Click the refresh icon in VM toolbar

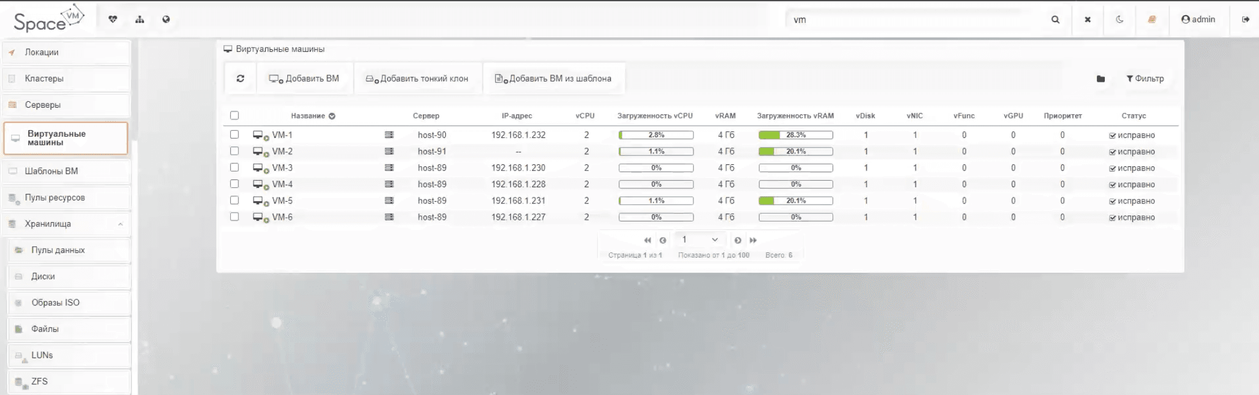(240, 78)
